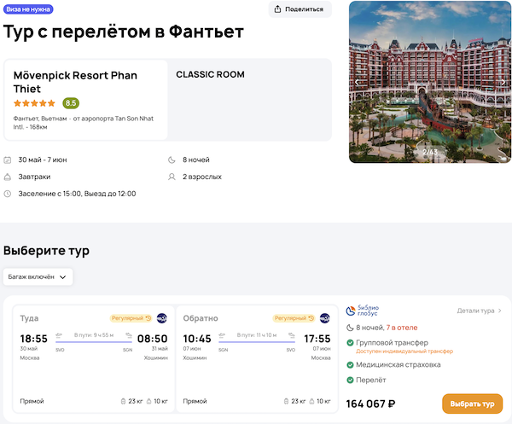Expand Детали тура details
512x424 pixels.
pyautogui.click(x=480, y=311)
